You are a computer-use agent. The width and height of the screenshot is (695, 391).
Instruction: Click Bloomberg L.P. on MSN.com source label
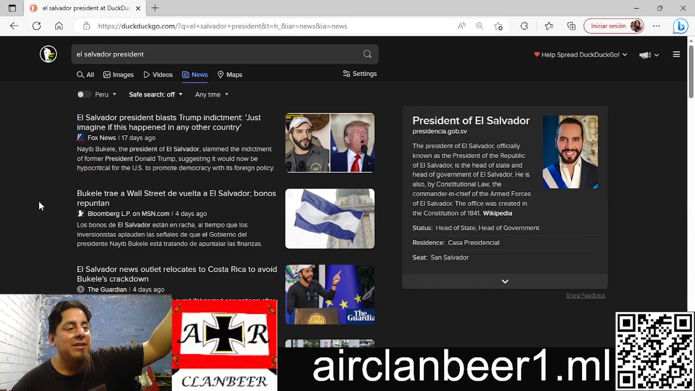pyautogui.click(x=129, y=214)
